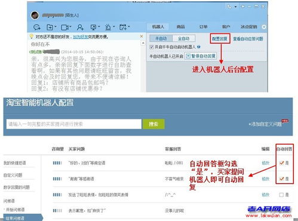298x221 pixels.
Task: Enable auto-reply checkbox for 旺旺表情 row
Action: point(281,195)
